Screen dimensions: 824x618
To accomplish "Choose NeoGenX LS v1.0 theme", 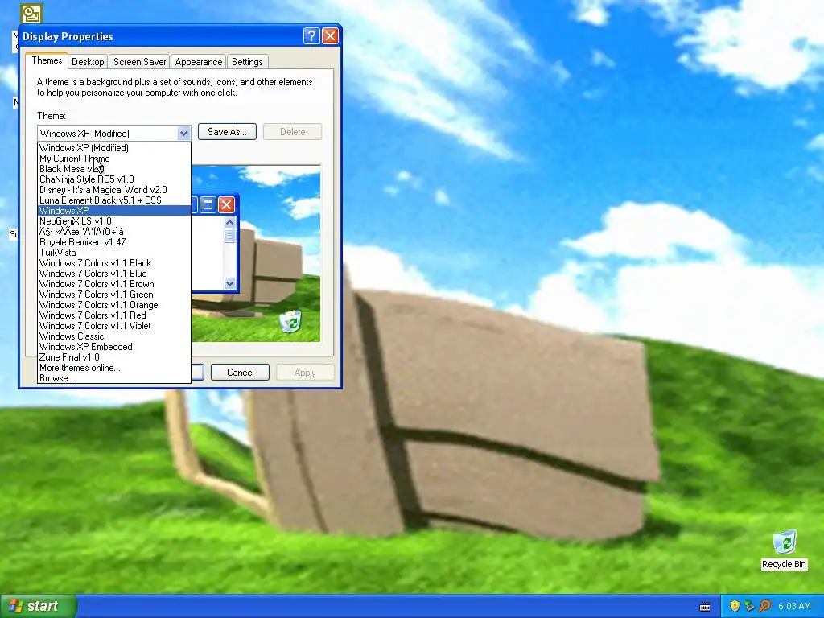I will tap(114, 221).
